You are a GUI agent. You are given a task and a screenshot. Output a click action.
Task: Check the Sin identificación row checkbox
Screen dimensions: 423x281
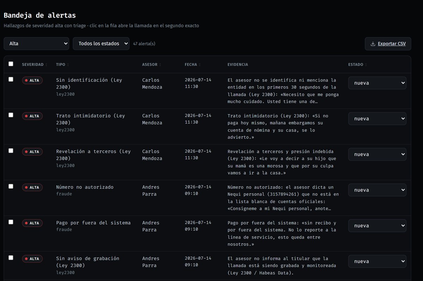click(x=11, y=79)
